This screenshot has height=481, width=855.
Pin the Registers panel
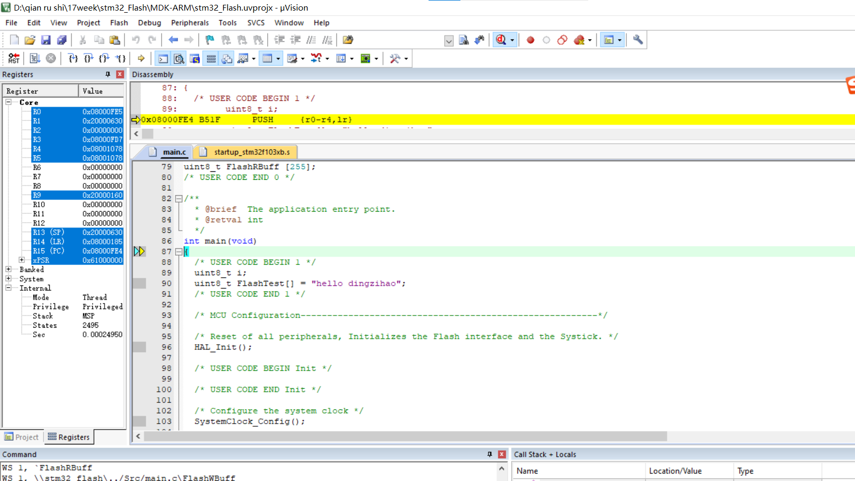(108, 74)
